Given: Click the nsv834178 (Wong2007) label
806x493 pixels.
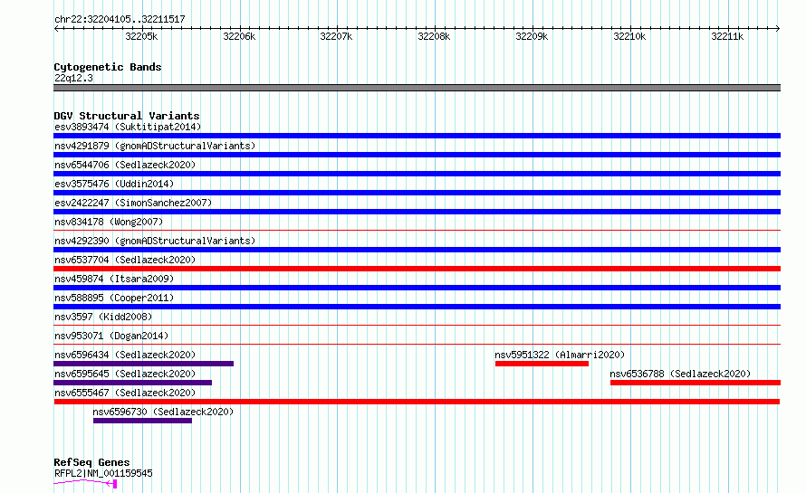Looking at the screenshot, I should pyautogui.click(x=109, y=222).
